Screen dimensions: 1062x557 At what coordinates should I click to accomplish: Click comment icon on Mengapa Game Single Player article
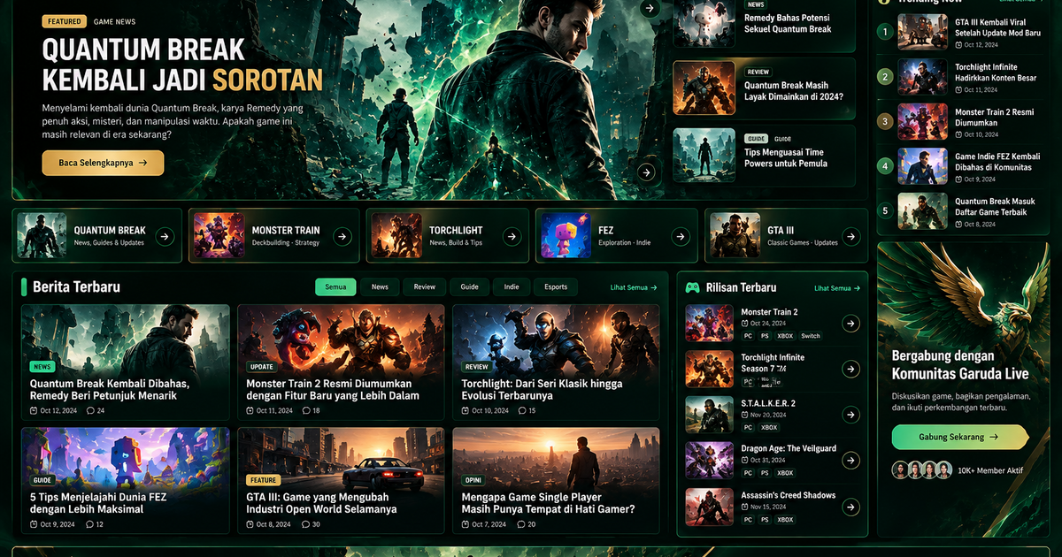pos(521,524)
